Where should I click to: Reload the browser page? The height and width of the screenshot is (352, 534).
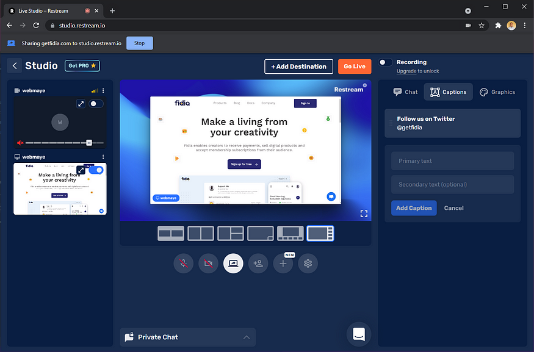tap(36, 26)
